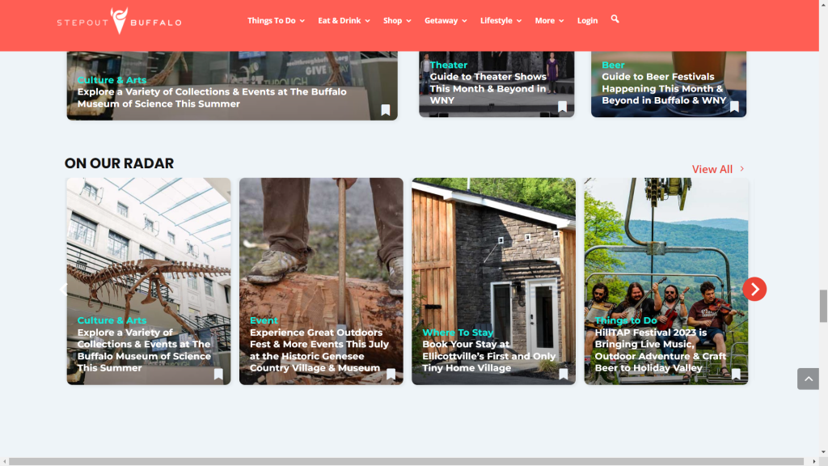This screenshot has height=466, width=828.
Task: Bookmark the Culture & Arts radar card
Action: pyautogui.click(x=218, y=374)
